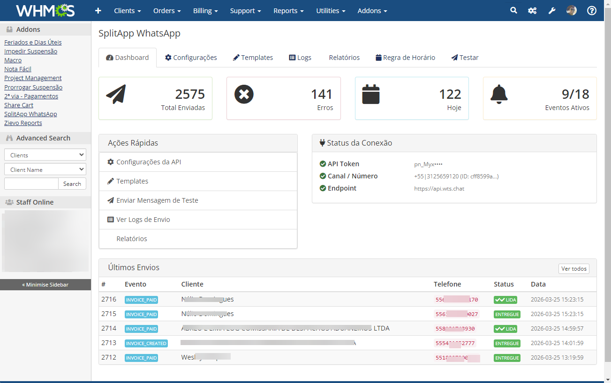Expand the Orders menu
Viewport: 611px width, 383px height.
167,10
